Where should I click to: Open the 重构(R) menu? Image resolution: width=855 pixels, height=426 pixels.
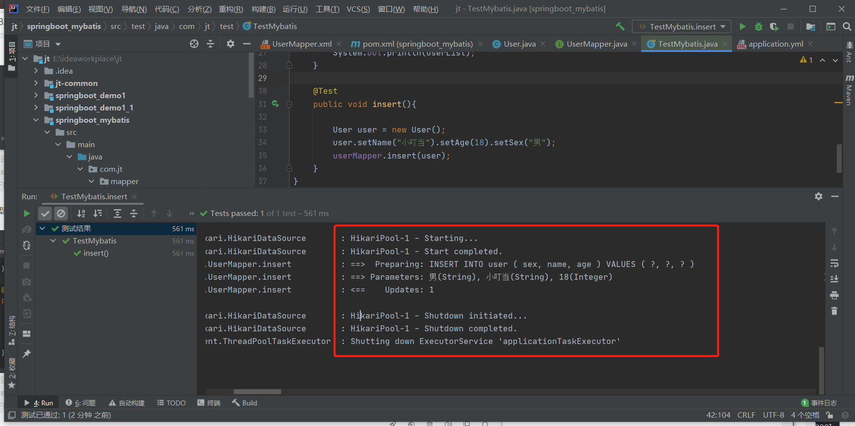pos(231,9)
